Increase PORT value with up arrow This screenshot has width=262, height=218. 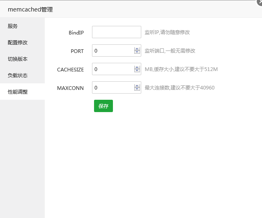click(x=137, y=49)
